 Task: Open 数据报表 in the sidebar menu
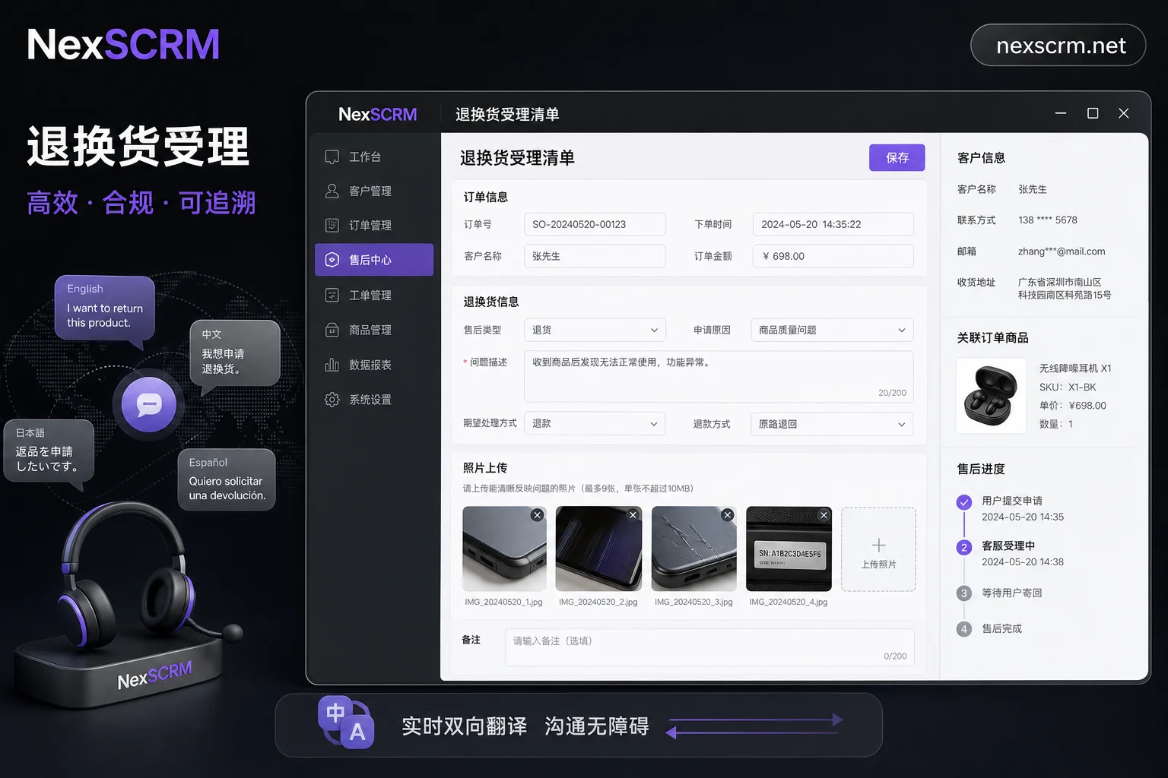pos(374,365)
